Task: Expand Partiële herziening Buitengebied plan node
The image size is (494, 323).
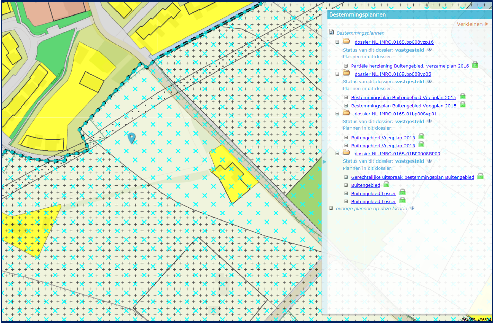Action: (346, 66)
